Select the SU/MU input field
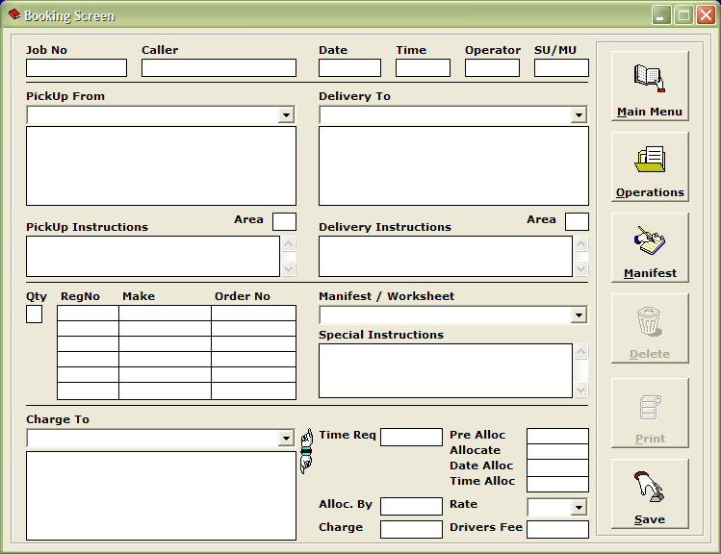Screen dimensions: 721x554 pos(561,67)
